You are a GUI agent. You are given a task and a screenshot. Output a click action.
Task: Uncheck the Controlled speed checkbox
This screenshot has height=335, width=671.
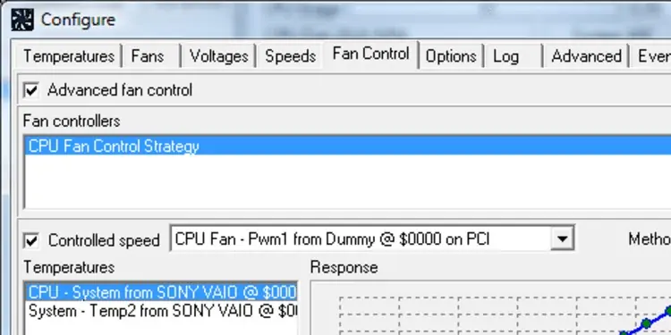31,240
